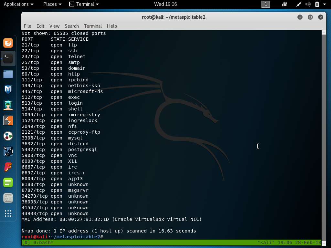Open the Places menu
331x248 pixels.
[x=52, y=4]
